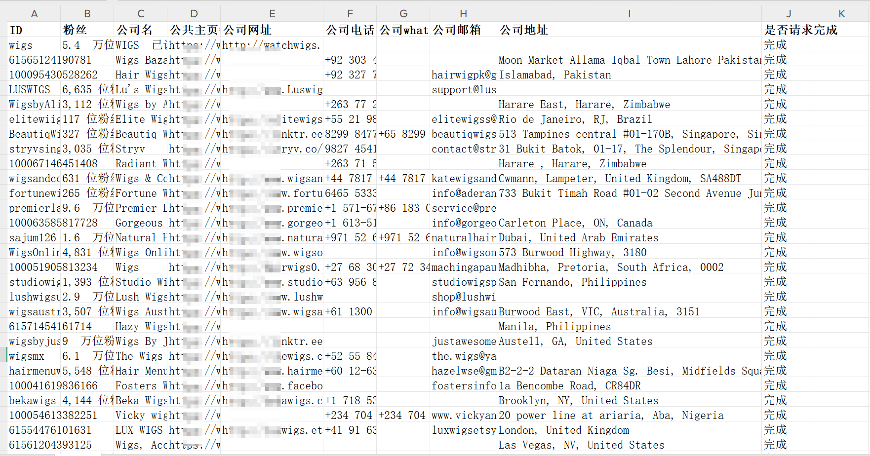
Task: Select cell with ID 61565124190781
Action: click(50, 60)
